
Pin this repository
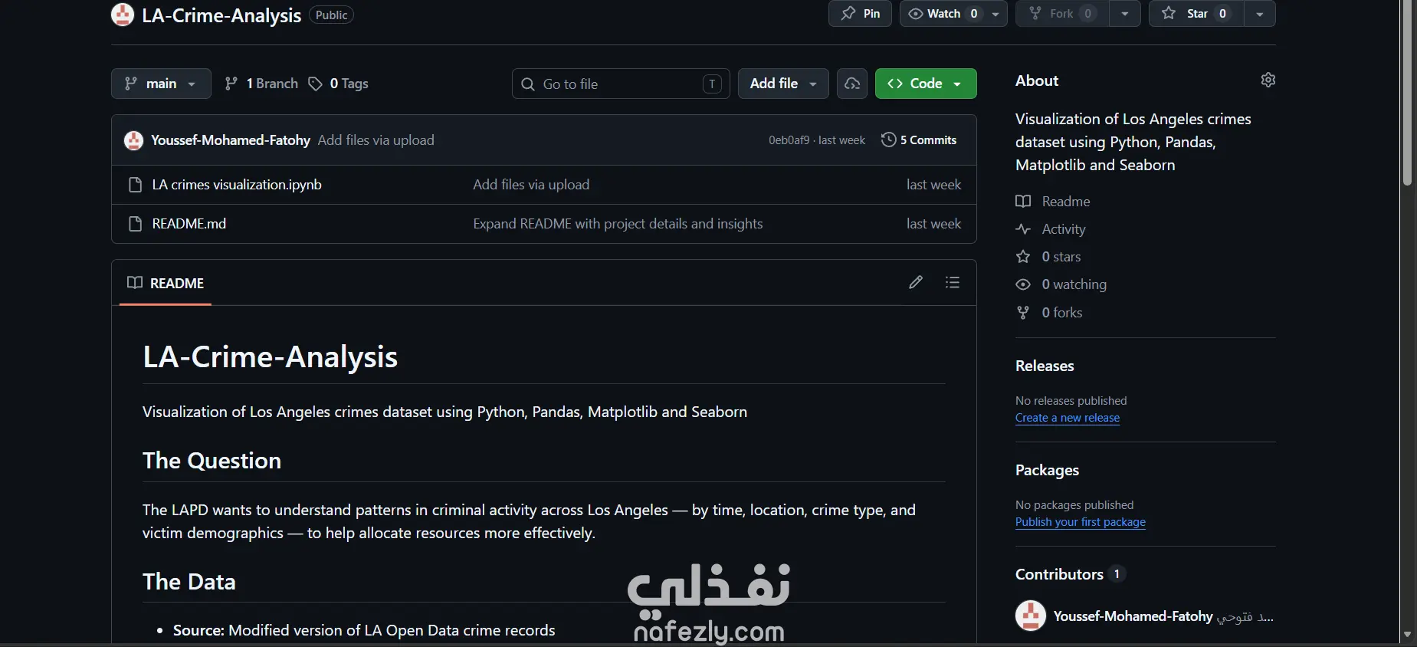860,14
